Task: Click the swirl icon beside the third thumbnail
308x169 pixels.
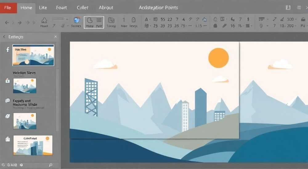Action: [7, 116]
